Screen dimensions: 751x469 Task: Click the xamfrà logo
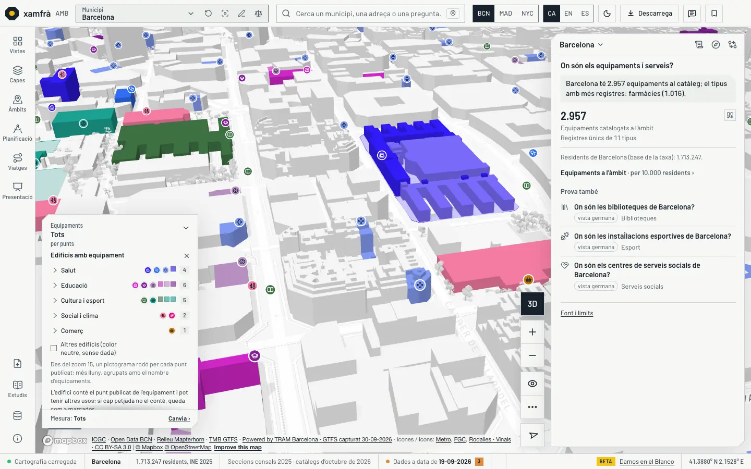28,14
